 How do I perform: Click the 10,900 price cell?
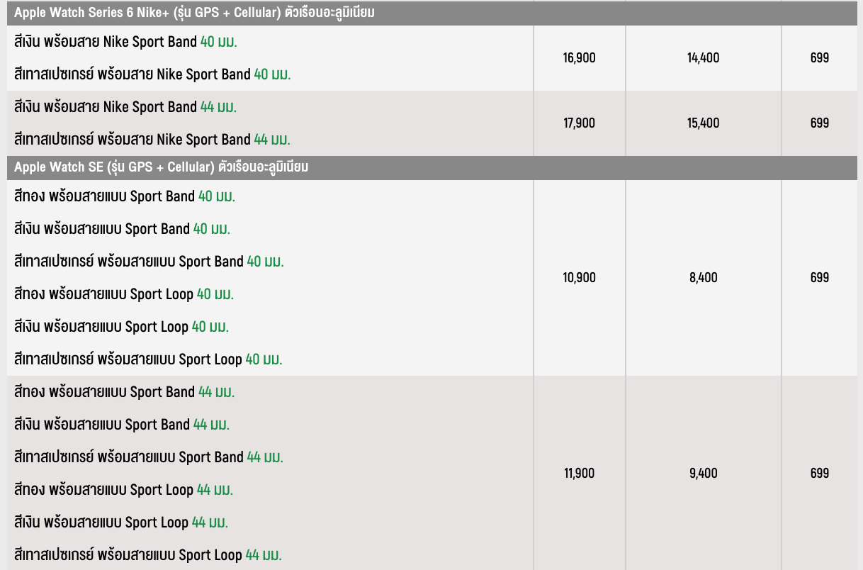(579, 278)
